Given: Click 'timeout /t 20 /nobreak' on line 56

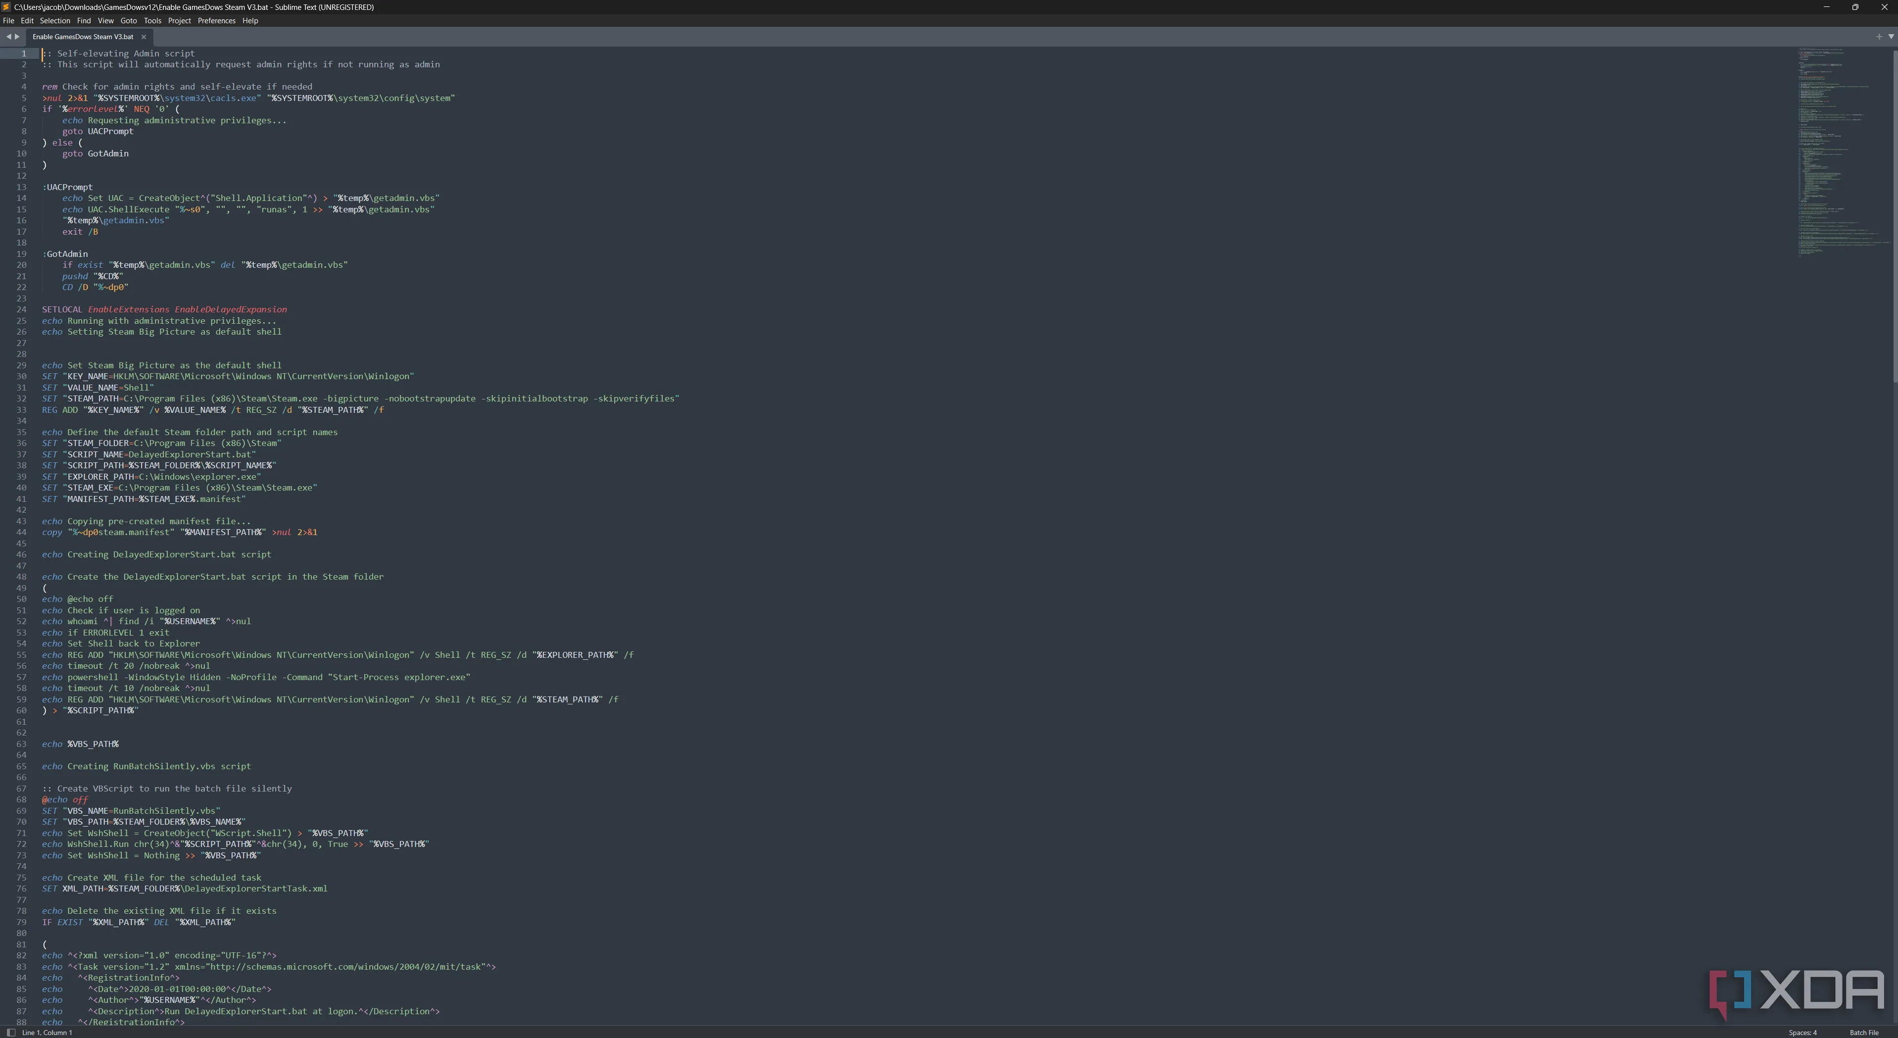Looking at the screenshot, I should pos(123,666).
